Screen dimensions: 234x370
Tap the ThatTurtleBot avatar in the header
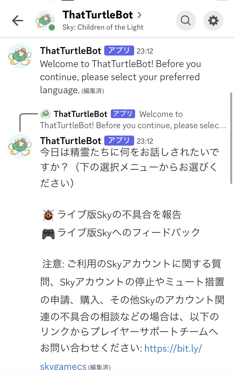coord(45,21)
